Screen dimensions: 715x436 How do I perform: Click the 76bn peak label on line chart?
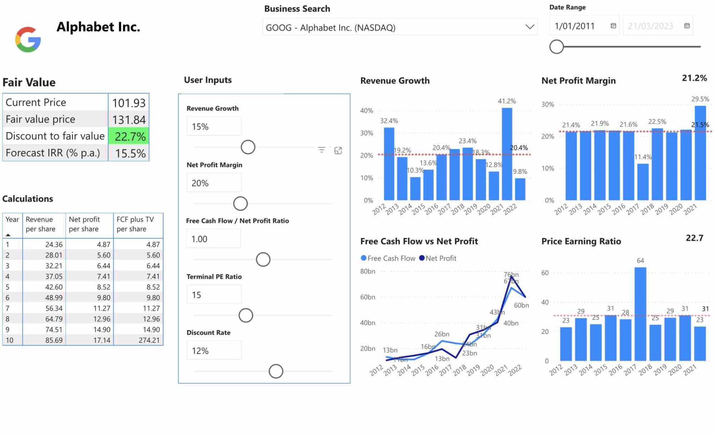(511, 274)
